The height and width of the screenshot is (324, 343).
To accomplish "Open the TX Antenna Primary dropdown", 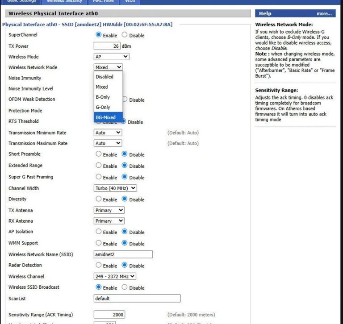I will point(109,210).
